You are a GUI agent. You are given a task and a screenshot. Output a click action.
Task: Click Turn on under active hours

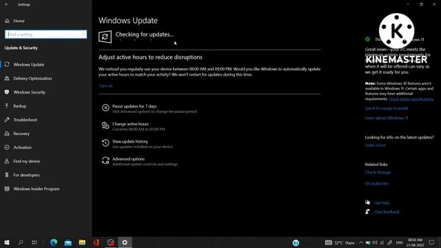click(105, 85)
